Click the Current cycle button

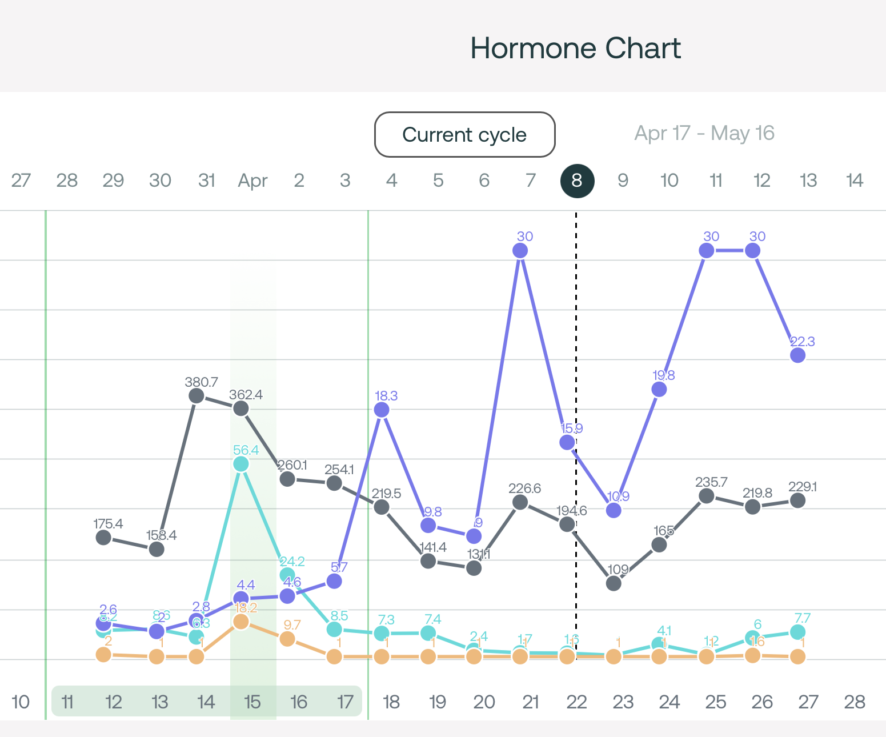point(464,134)
